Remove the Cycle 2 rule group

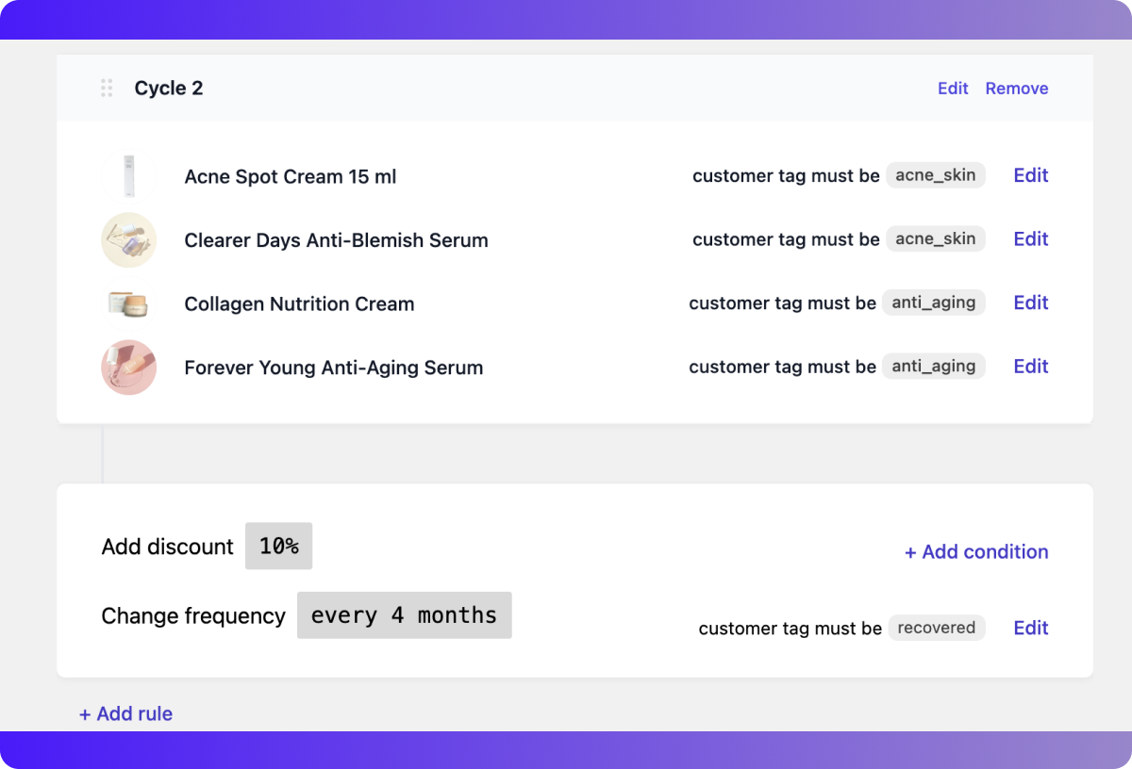point(1017,88)
